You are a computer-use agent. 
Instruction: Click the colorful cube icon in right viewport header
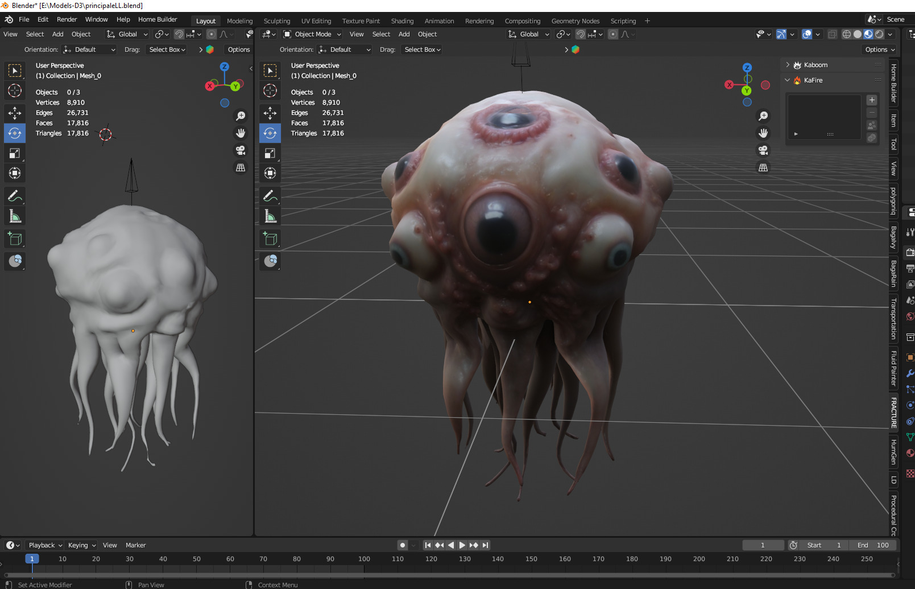coord(576,50)
